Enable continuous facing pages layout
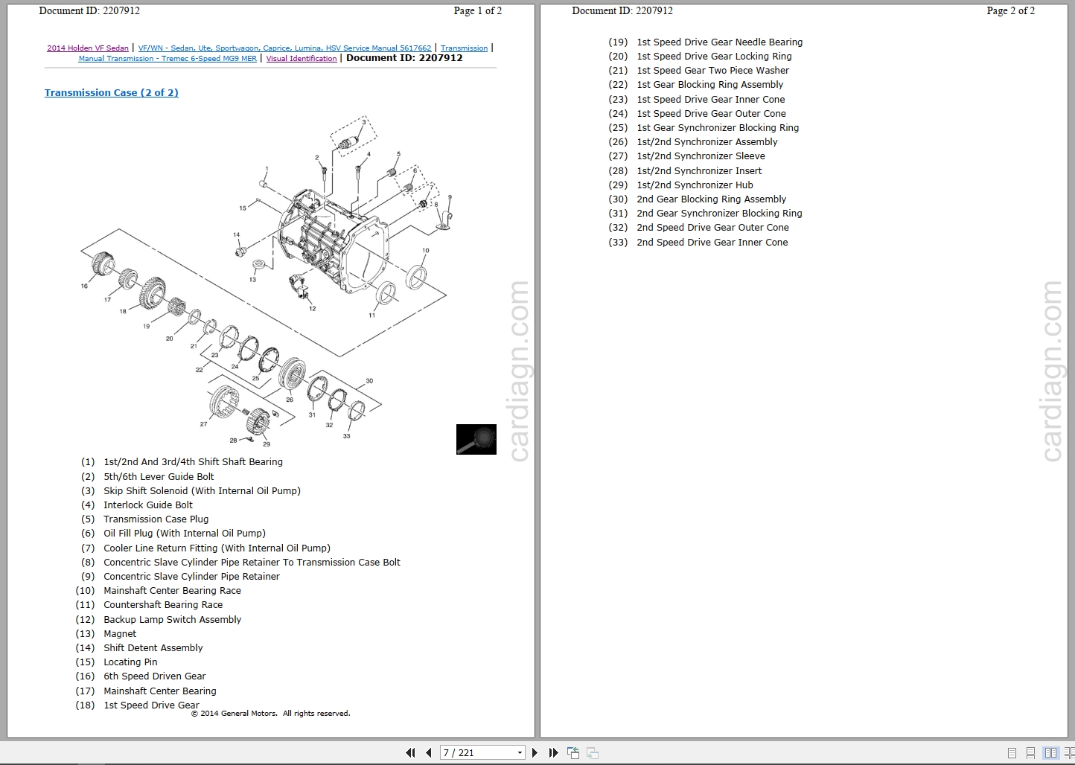The height and width of the screenshot is (765, 1075). [1070, 752]
